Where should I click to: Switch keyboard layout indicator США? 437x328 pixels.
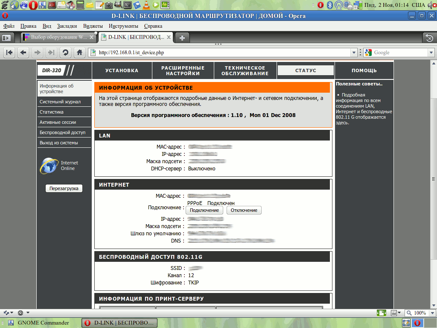pos(418,5)
